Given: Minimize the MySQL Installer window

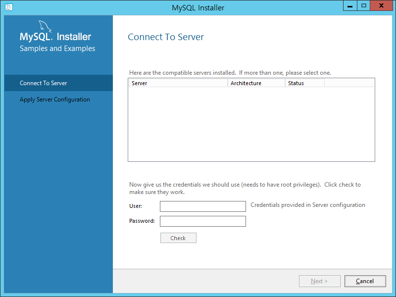Looking at the screenshot, I should pyautogui.click(x=350, y=5).
